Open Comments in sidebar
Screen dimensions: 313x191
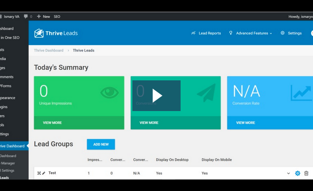pyautogui.click(x=7, y=77)
